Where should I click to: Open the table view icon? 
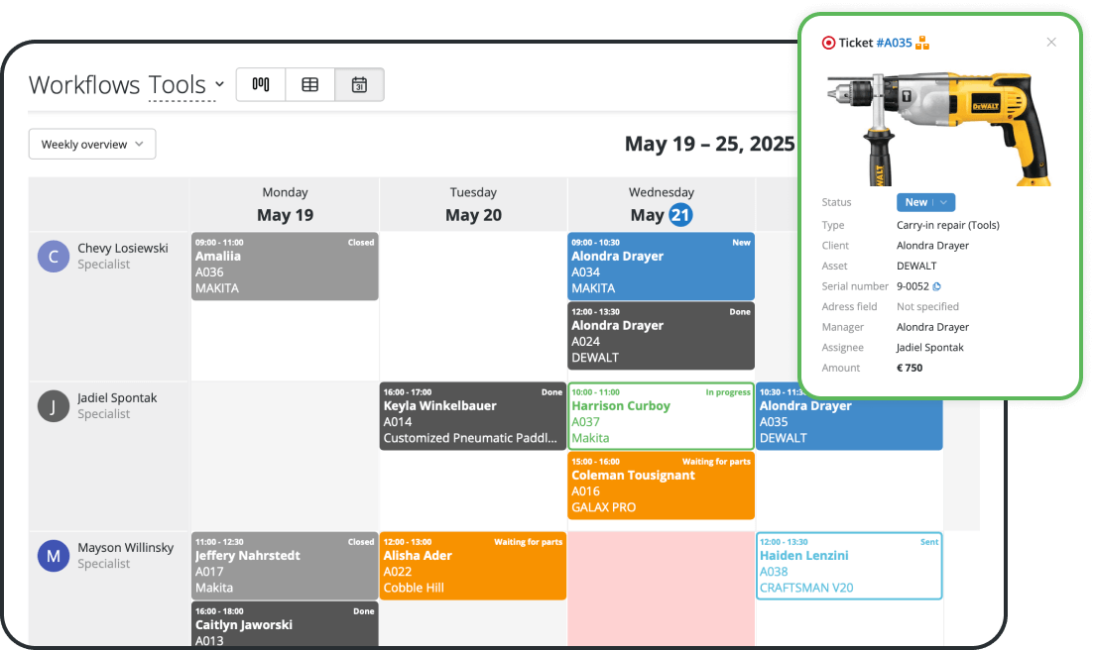[309, 84]
